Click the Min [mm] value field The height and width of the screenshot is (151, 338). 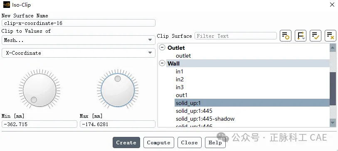pyautogui.click(x=39, y=124)
